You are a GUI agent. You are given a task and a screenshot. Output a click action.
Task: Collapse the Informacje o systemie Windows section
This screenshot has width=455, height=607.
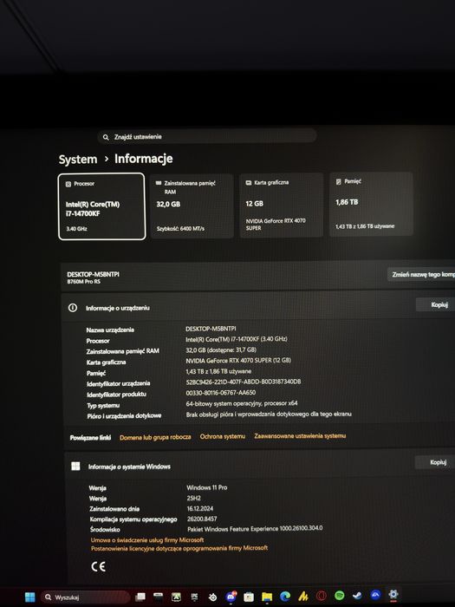(259, 467)
